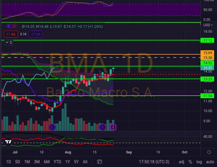Click the open value O14.25
The width and height of the screenshot is (217, 167).
click(28, 26)
